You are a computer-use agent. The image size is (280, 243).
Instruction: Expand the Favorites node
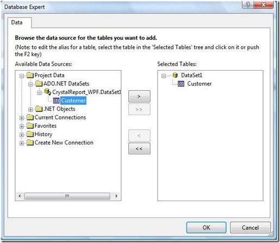(x=22, y=126)
